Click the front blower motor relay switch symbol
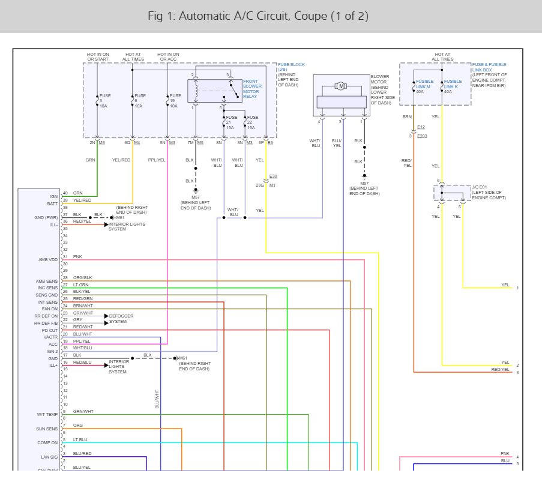The height and width of the screenshot is (485, 542). [234, 91]
